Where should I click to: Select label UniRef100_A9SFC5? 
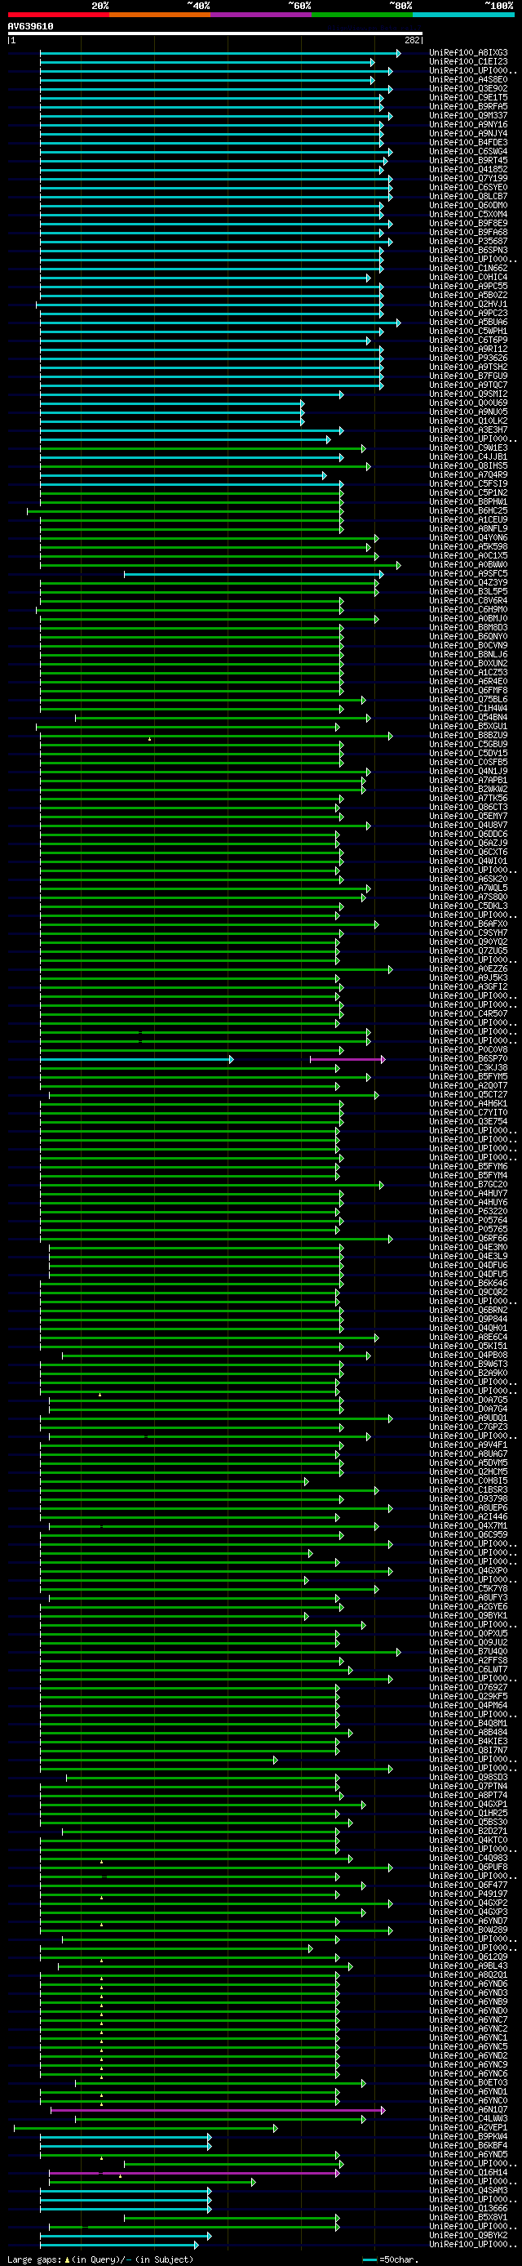tap(468, 573)
